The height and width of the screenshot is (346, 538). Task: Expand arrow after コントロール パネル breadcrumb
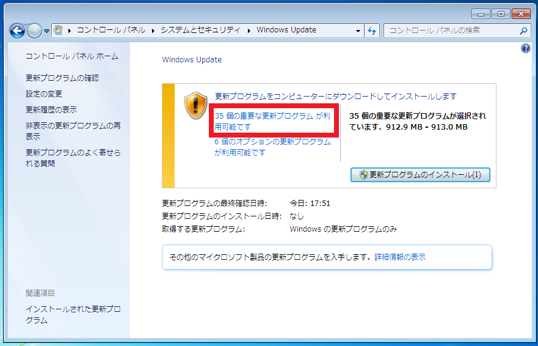[153, 31]
